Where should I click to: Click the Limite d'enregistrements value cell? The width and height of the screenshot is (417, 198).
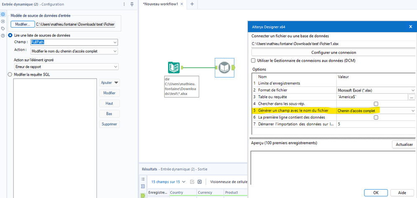376,84
